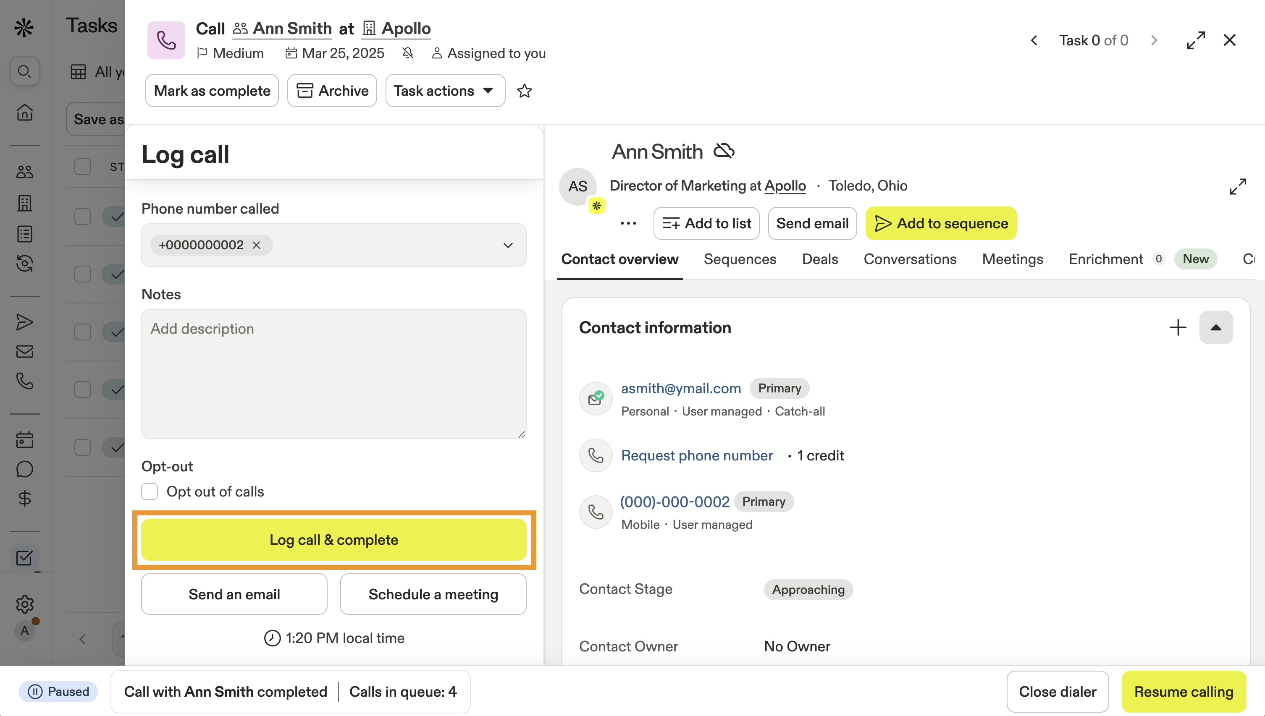Click into the Notes description field
The image size is (1265, 716).
point(333,374)
